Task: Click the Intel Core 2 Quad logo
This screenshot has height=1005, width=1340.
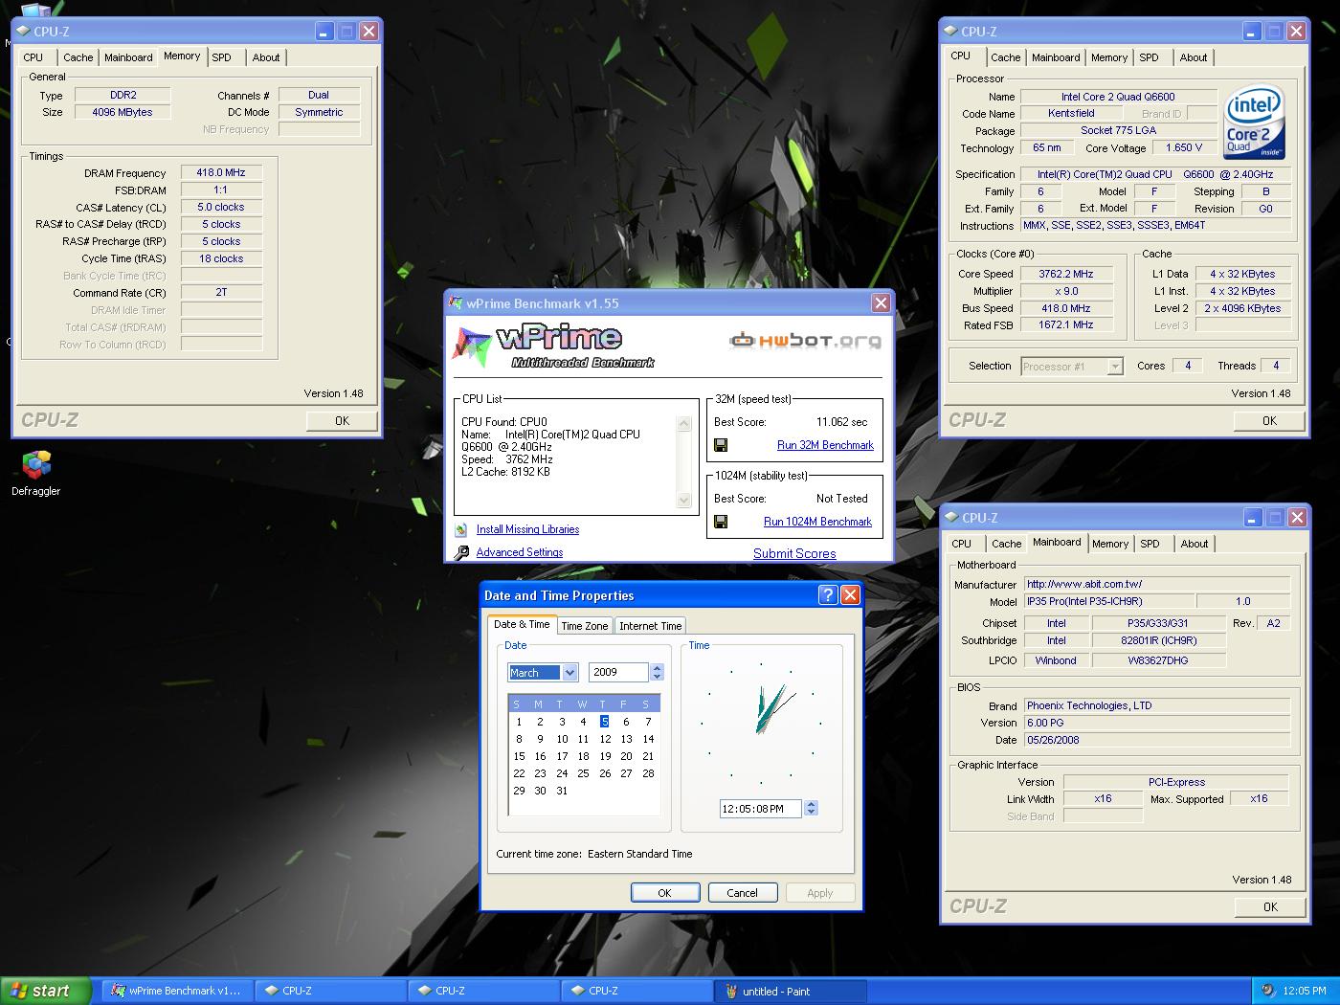Action: coord(1254,123)
